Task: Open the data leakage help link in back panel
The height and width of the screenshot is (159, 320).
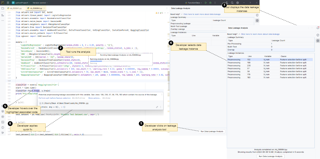Action: point(202,14)
